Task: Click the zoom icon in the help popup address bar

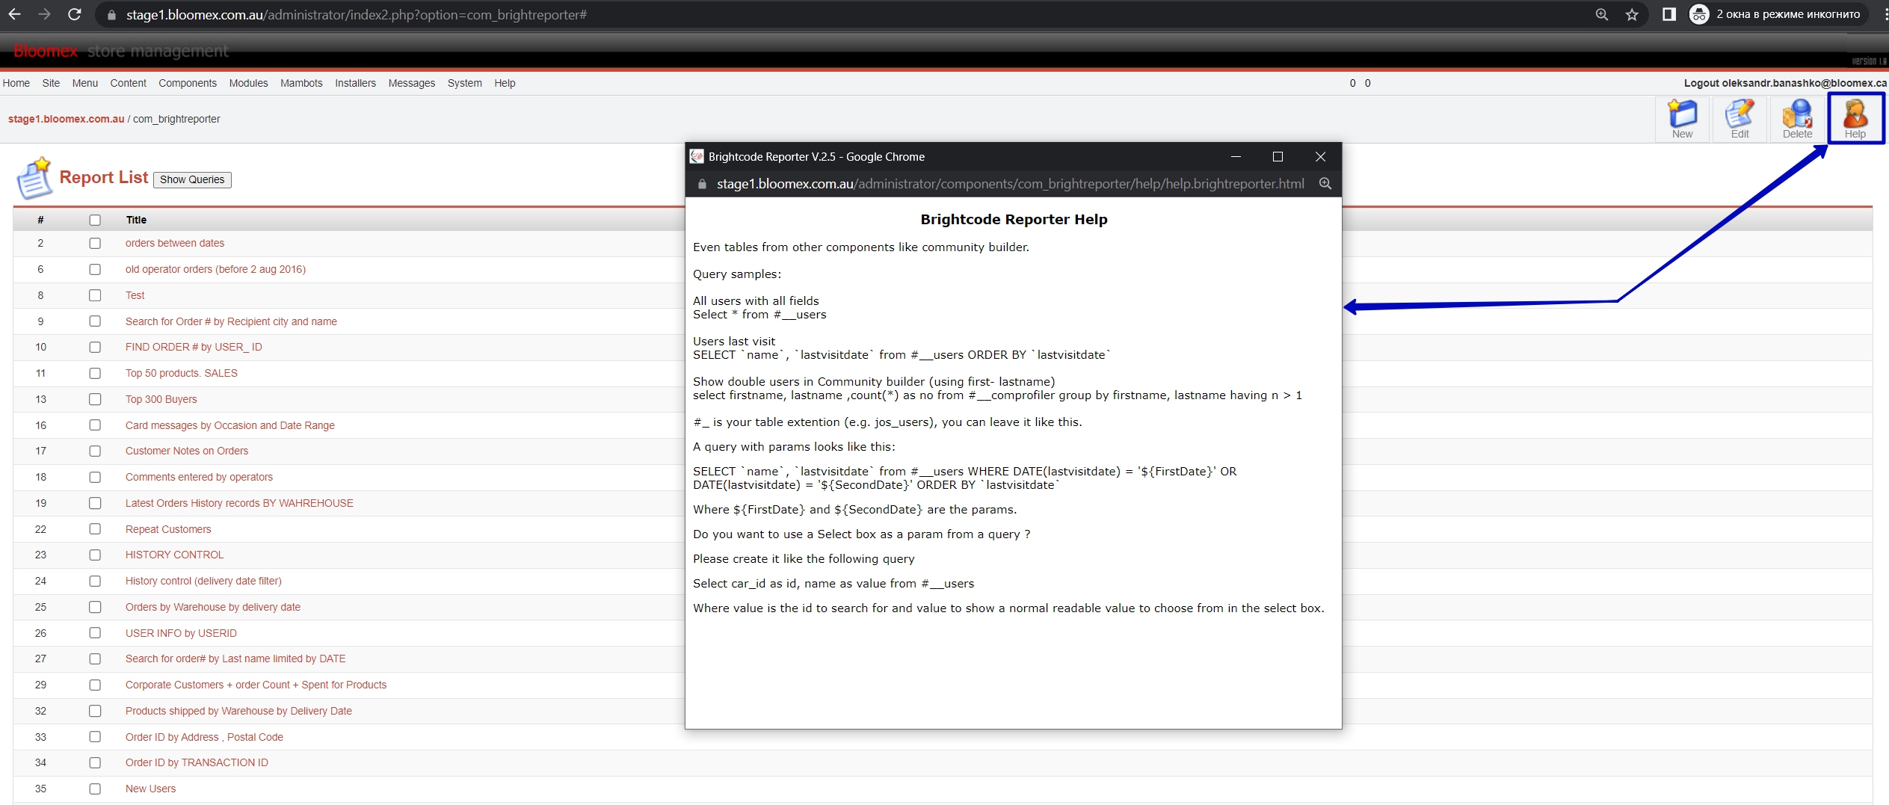Action: coord(1325,183)
